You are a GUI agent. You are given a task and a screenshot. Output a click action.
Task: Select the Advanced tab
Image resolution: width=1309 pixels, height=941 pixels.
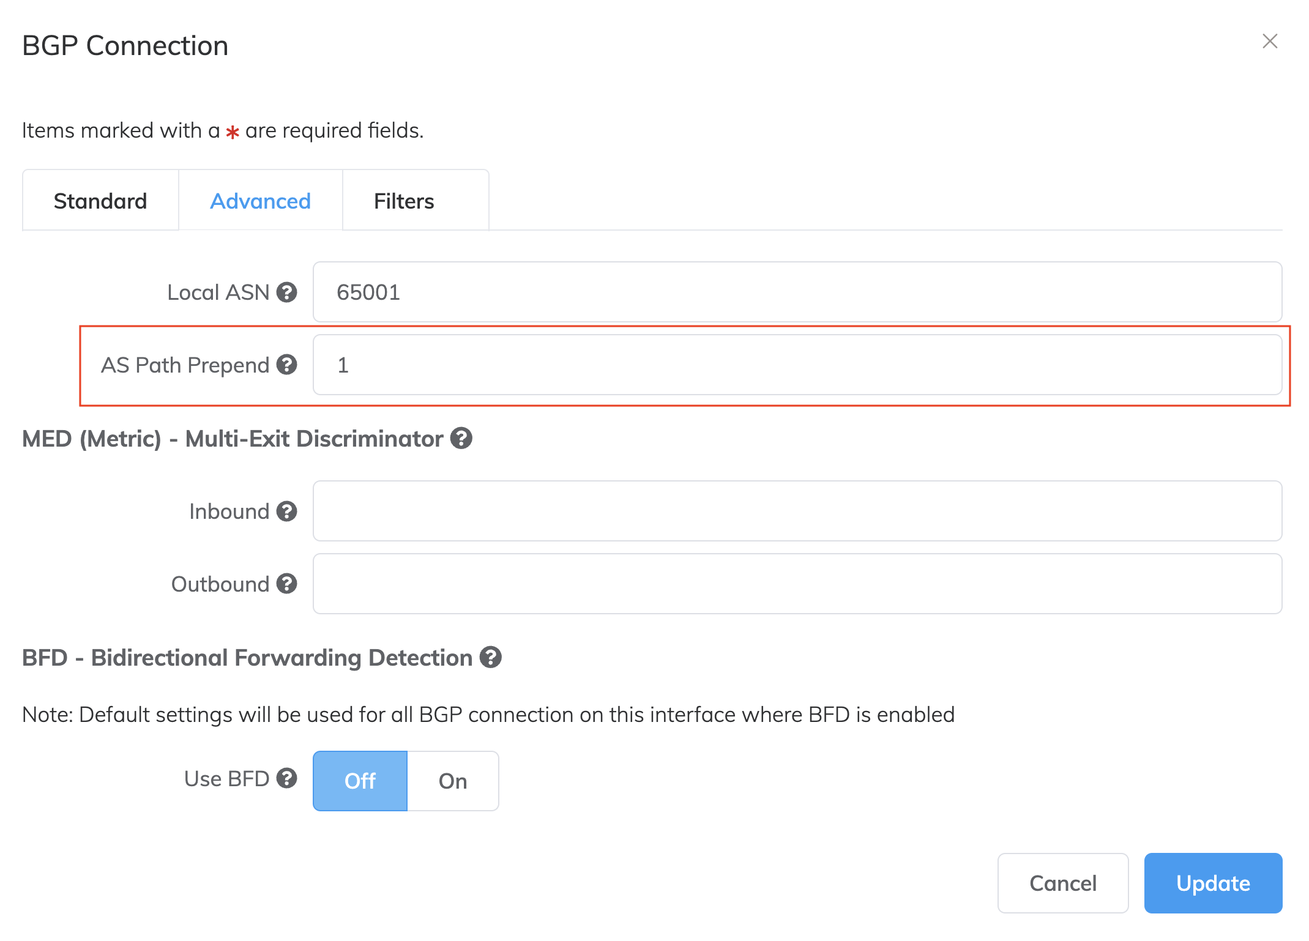[x=260, y=201]
